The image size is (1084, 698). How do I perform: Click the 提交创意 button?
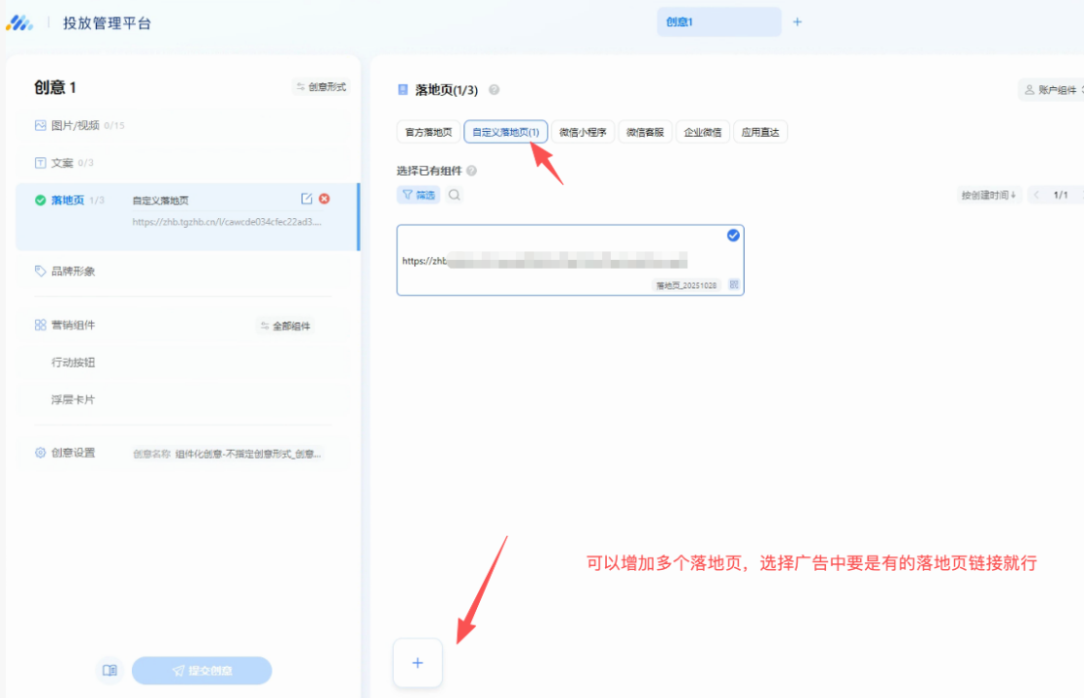(x=202, y=670)
